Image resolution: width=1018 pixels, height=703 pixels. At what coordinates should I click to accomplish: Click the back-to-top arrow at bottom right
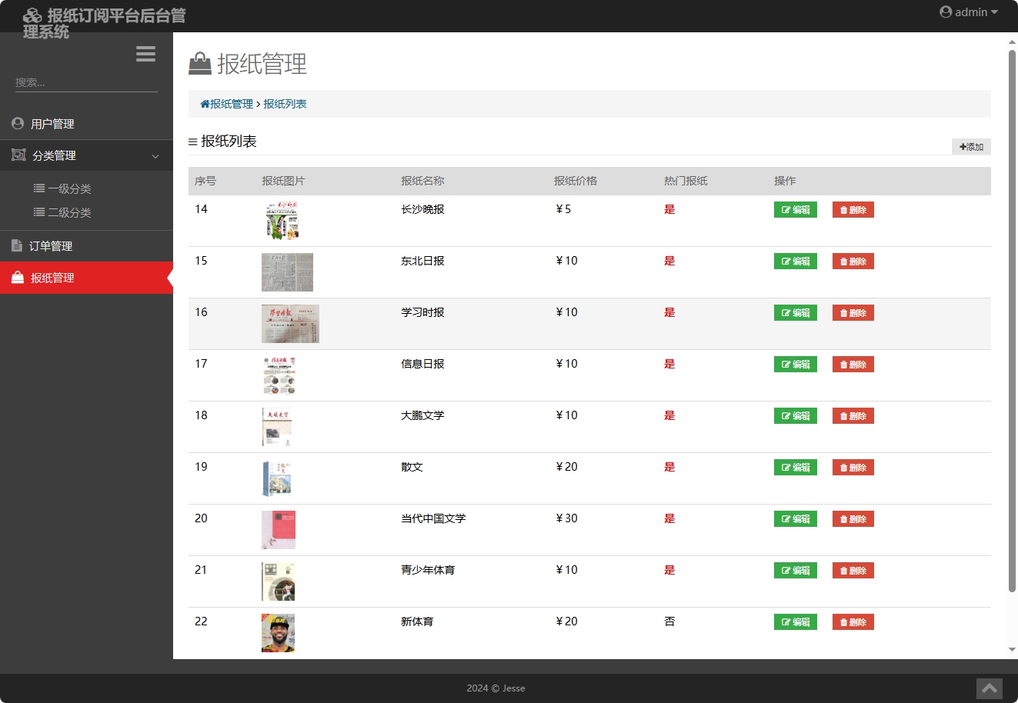[x=989, y=688]
